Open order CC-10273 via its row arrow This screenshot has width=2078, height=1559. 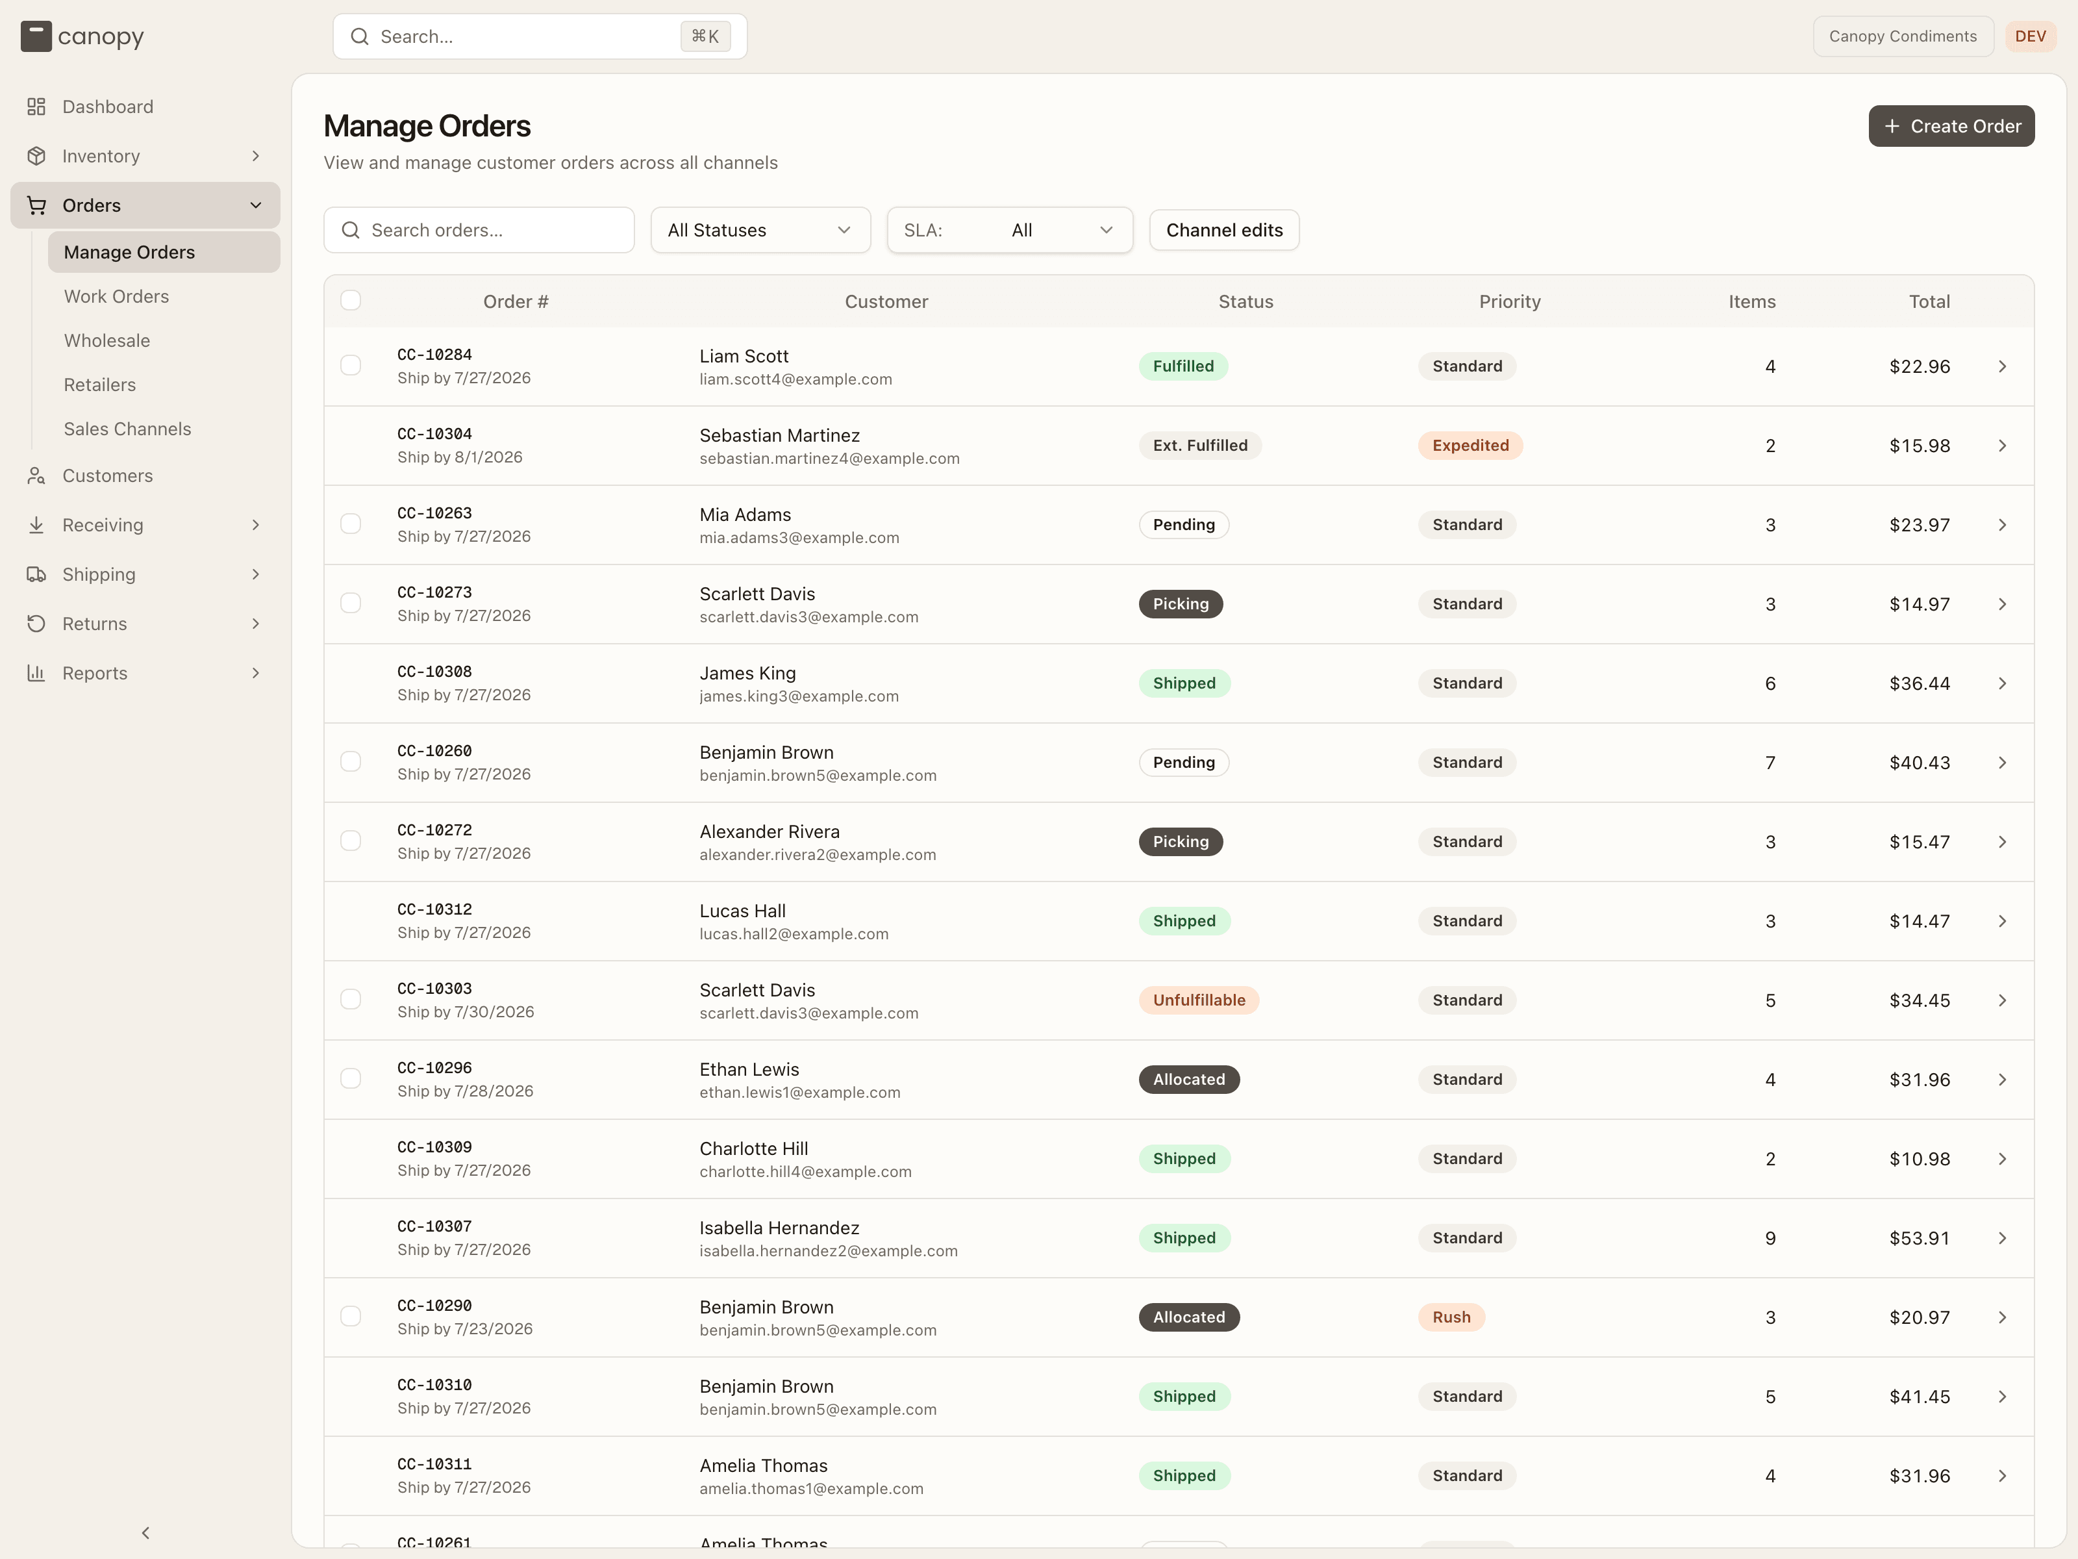[x=2003, y=604]
